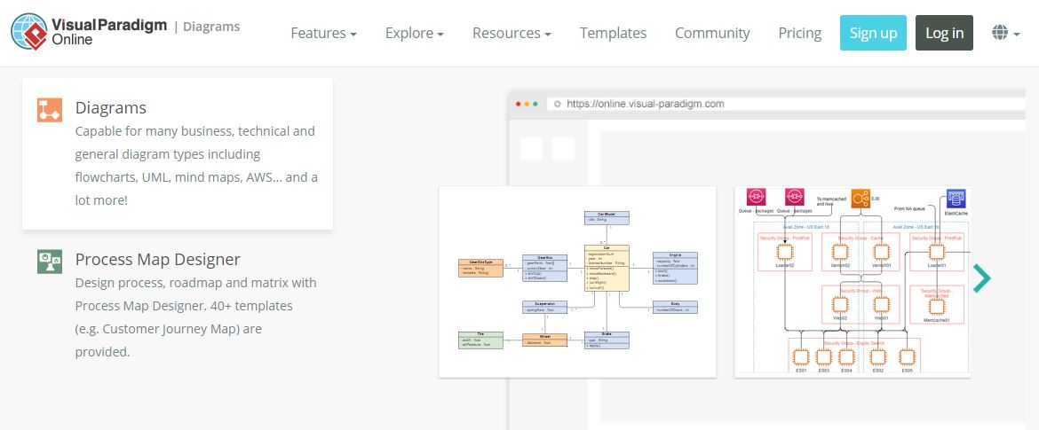The height and width of the screenshot is (430, 1039).
Task: Open the Pricing page
Action: [800, 33]
